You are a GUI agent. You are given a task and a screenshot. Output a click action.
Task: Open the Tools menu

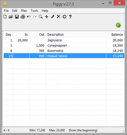tap(34, 11)
